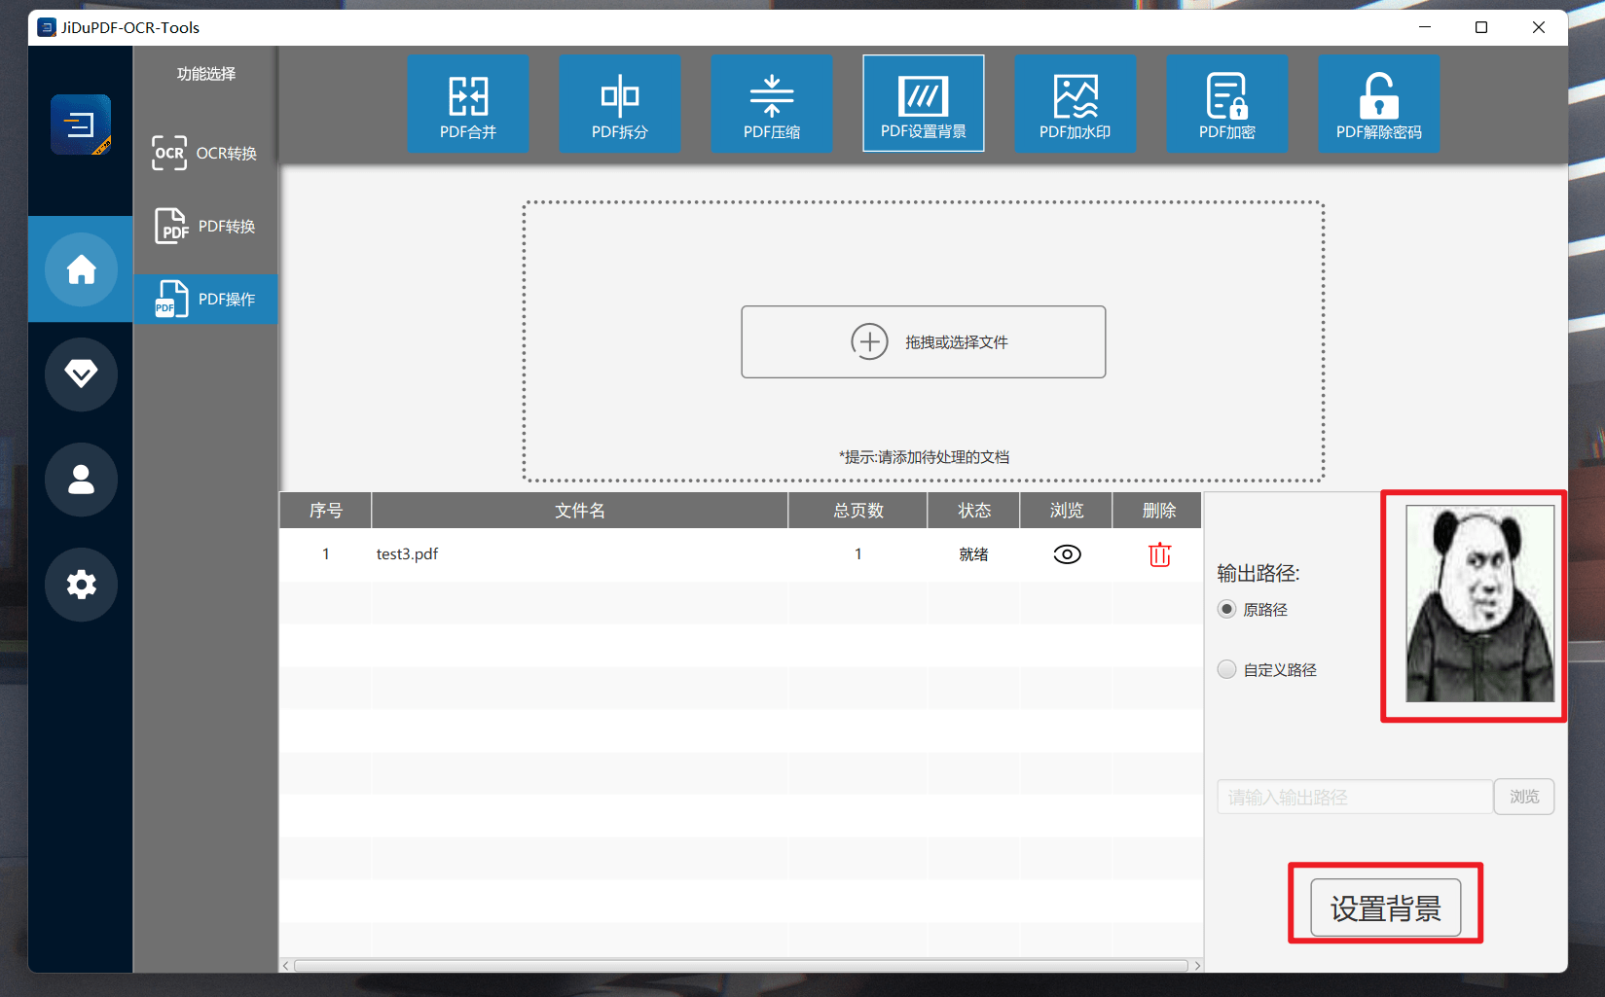Click the panda background image thumbnail
The width and height of the screenshot is (1605, 997).
(x=1479, y=603)
